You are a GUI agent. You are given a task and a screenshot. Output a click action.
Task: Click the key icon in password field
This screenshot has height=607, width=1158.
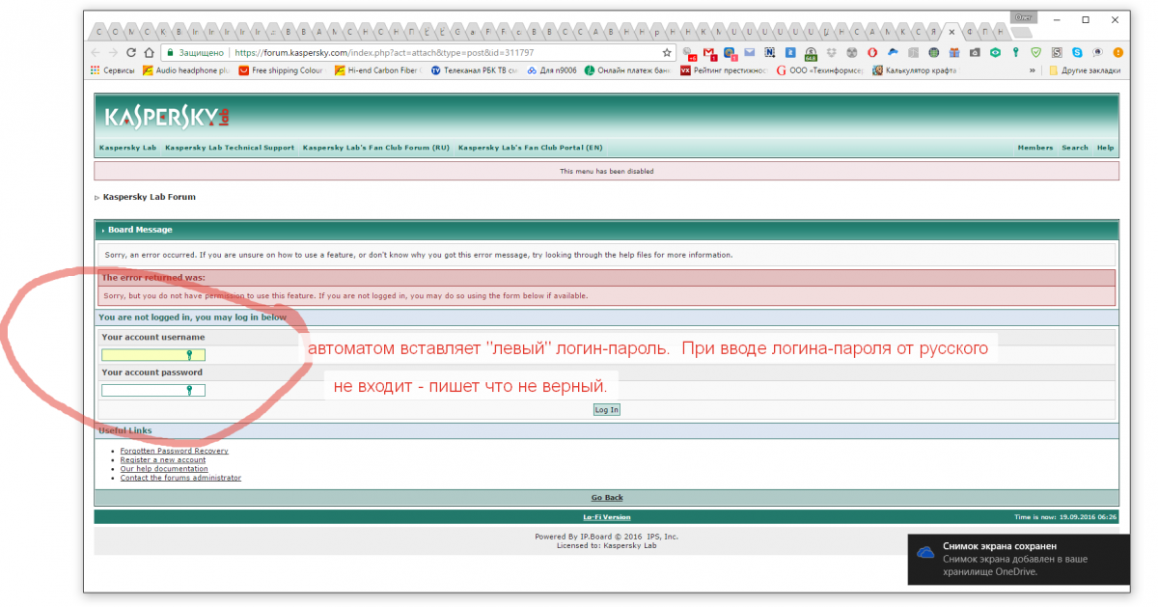pyautogui.click(x=189, y=390)
